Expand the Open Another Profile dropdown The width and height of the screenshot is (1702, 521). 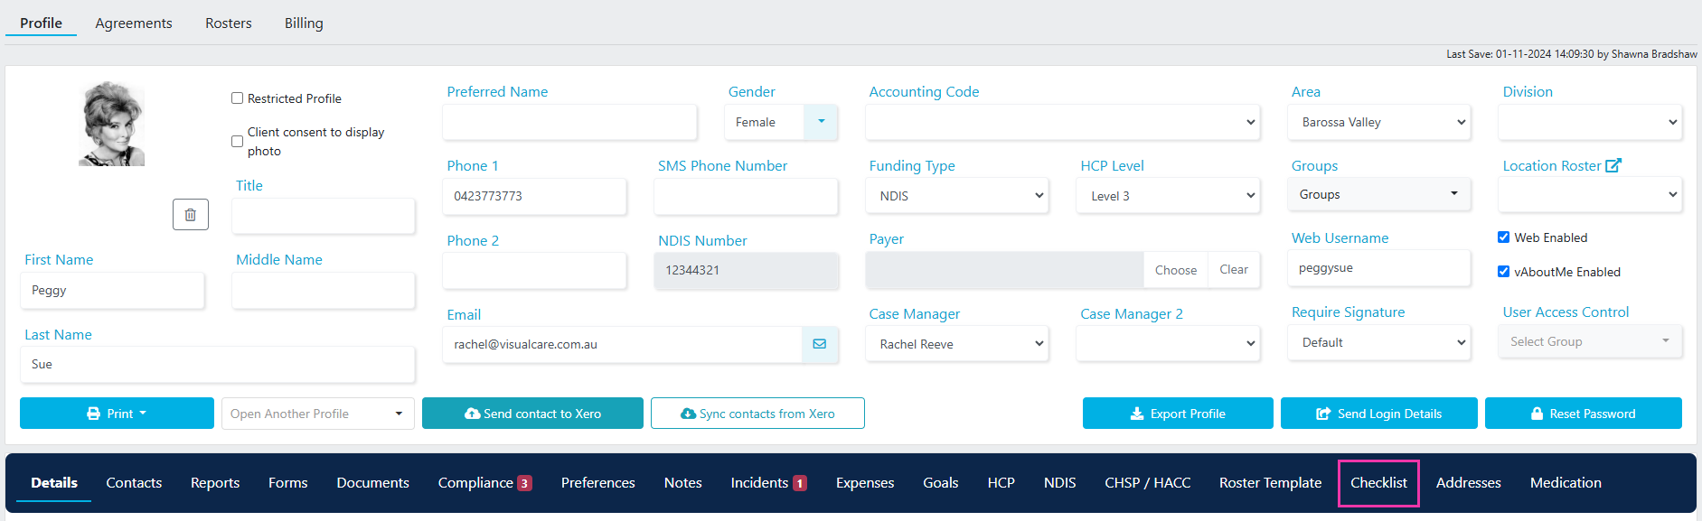pyautogui.click(x=317, y=414)
